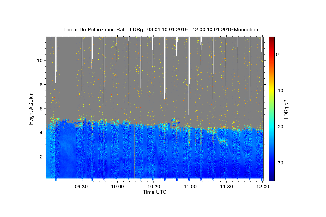Click the 'Time UTC' axis label
The height and width of the screenshot is (217, 326).
pyautogui.click(x=155, y=192)
